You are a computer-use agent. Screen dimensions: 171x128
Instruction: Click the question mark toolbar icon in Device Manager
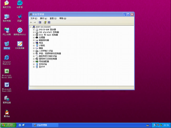pos(45,23)
